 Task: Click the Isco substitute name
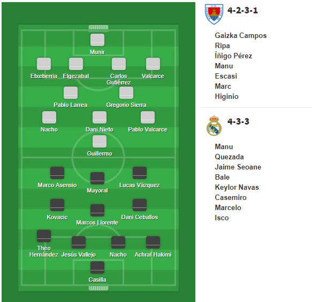[x=222, y=218]
